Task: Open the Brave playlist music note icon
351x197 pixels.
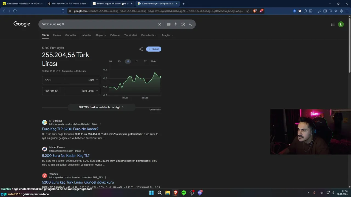Action: pos(319,11)
